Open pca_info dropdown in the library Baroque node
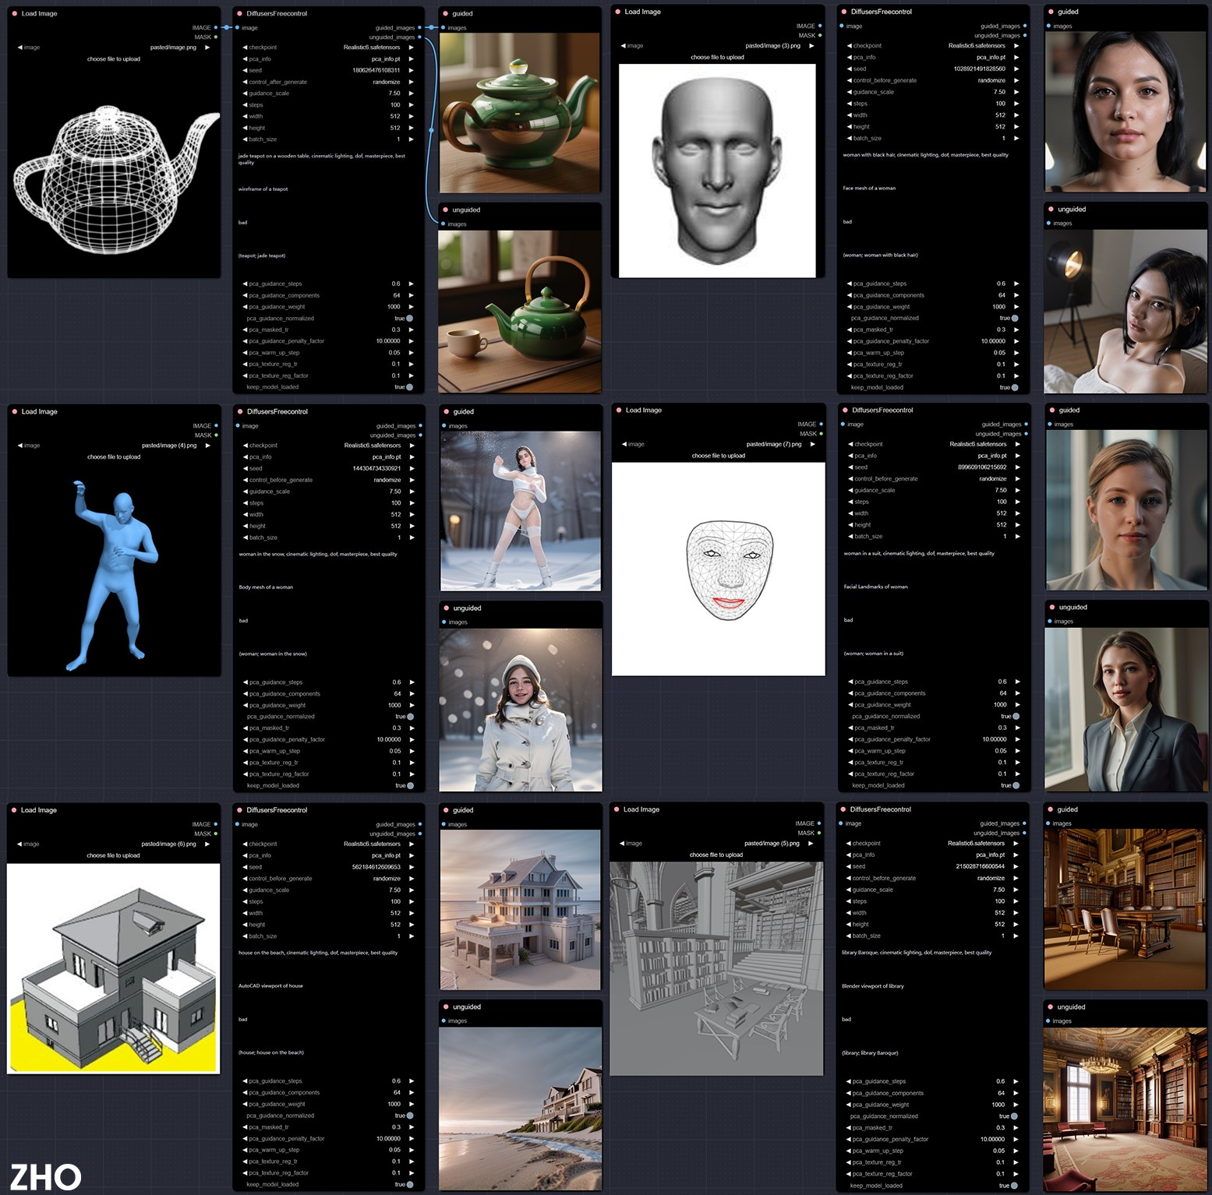The height and width of the screenshot is (1195, 1212). click(932, 855)
